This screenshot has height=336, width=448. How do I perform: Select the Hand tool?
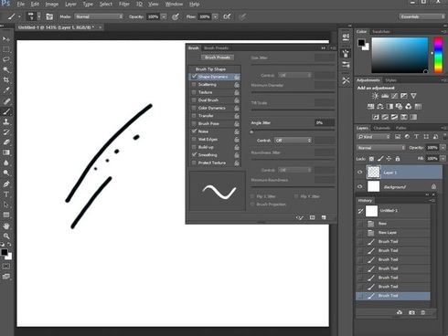(6, 226)
